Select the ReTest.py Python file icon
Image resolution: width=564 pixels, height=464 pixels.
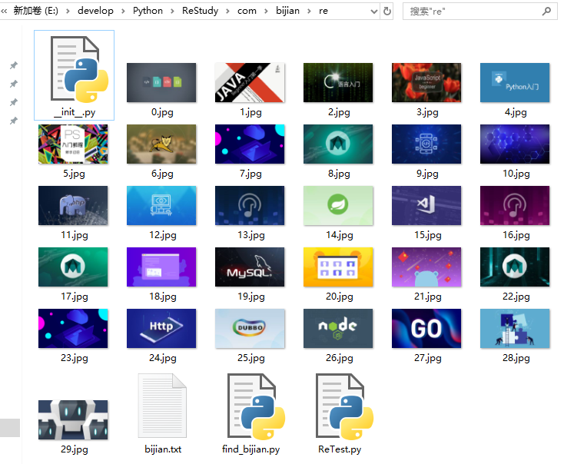point(344,406)
